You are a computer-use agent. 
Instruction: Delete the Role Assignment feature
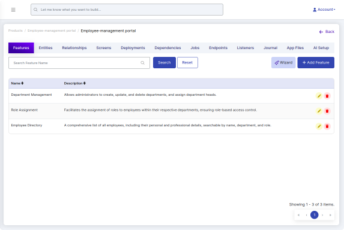point(327,111)
